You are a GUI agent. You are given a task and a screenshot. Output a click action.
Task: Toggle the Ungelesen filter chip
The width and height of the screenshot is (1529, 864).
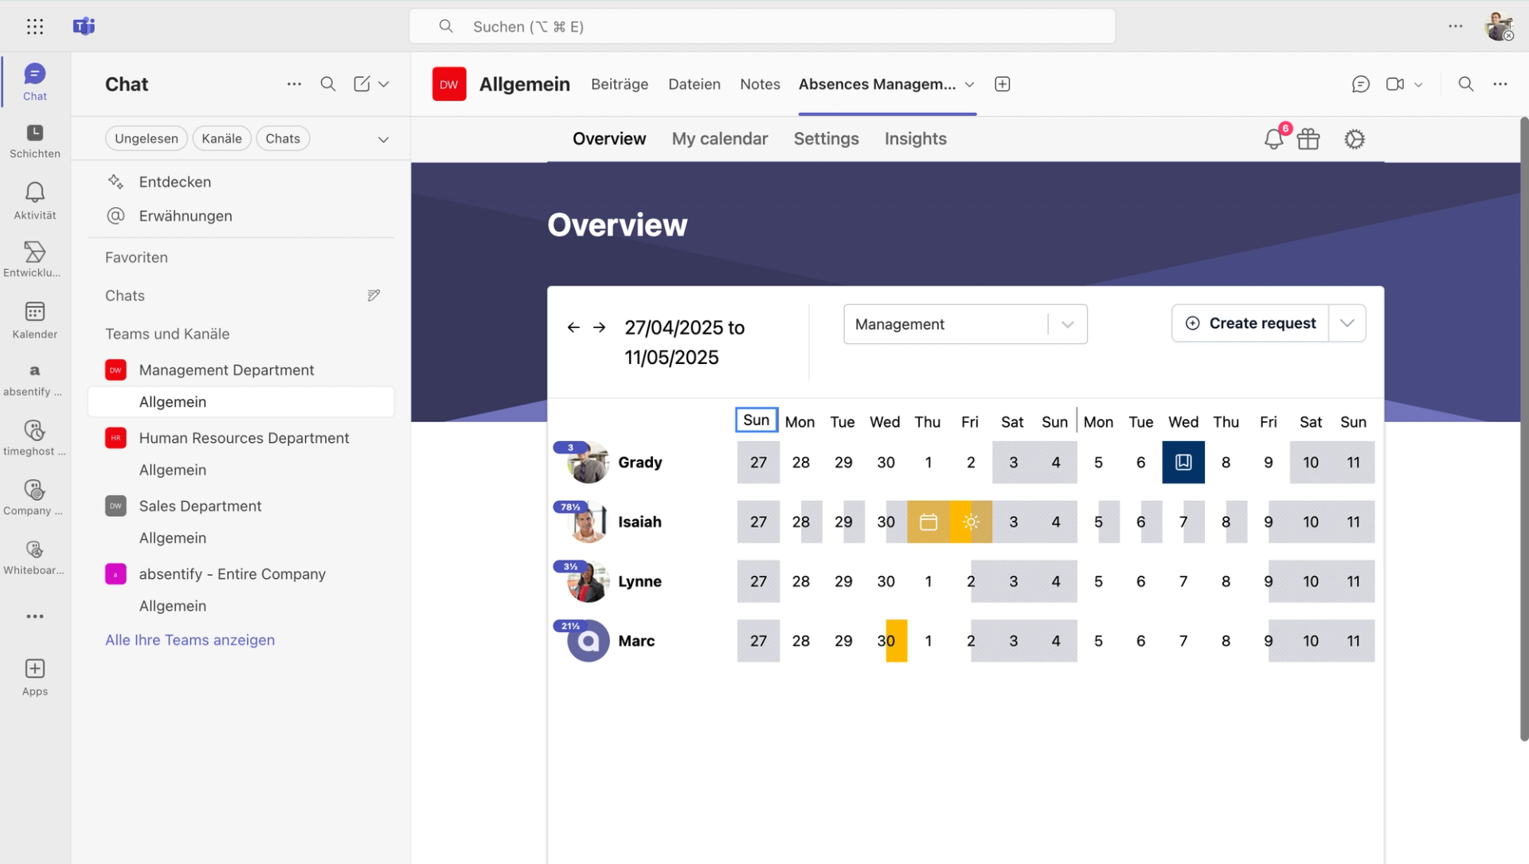pyautogui.click(x=147, y=139)
